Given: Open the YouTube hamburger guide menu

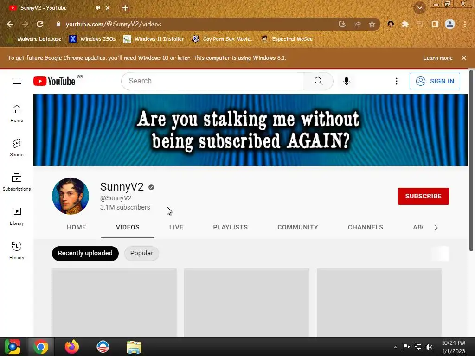Looking at the screenshot, I should pyautogui.click(x=17, y=81).
